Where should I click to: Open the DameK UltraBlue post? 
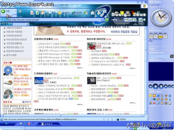click(x=104, y=86)
